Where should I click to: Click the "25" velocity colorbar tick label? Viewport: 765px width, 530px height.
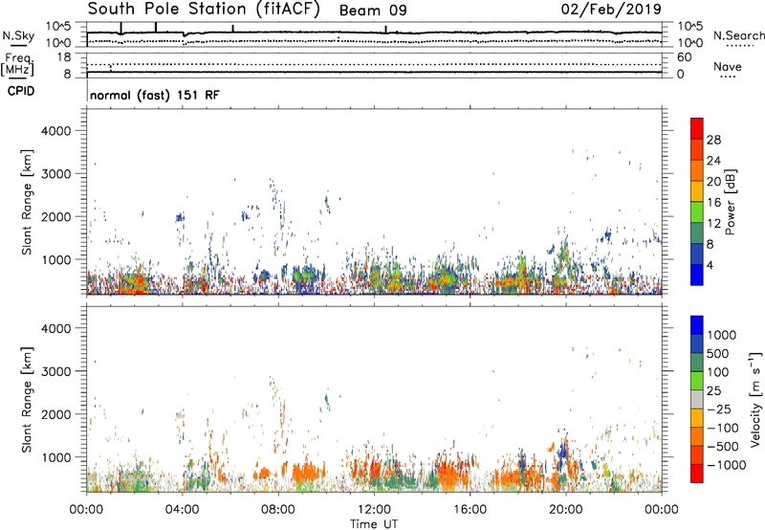715,390
